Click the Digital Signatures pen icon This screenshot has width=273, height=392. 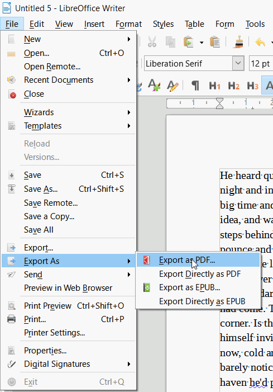click(x=12, y=364)
